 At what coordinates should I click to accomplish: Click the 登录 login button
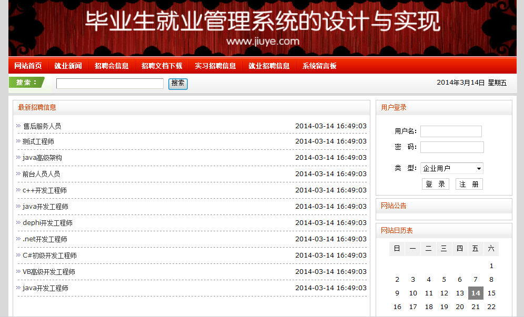tap(436, 184)
